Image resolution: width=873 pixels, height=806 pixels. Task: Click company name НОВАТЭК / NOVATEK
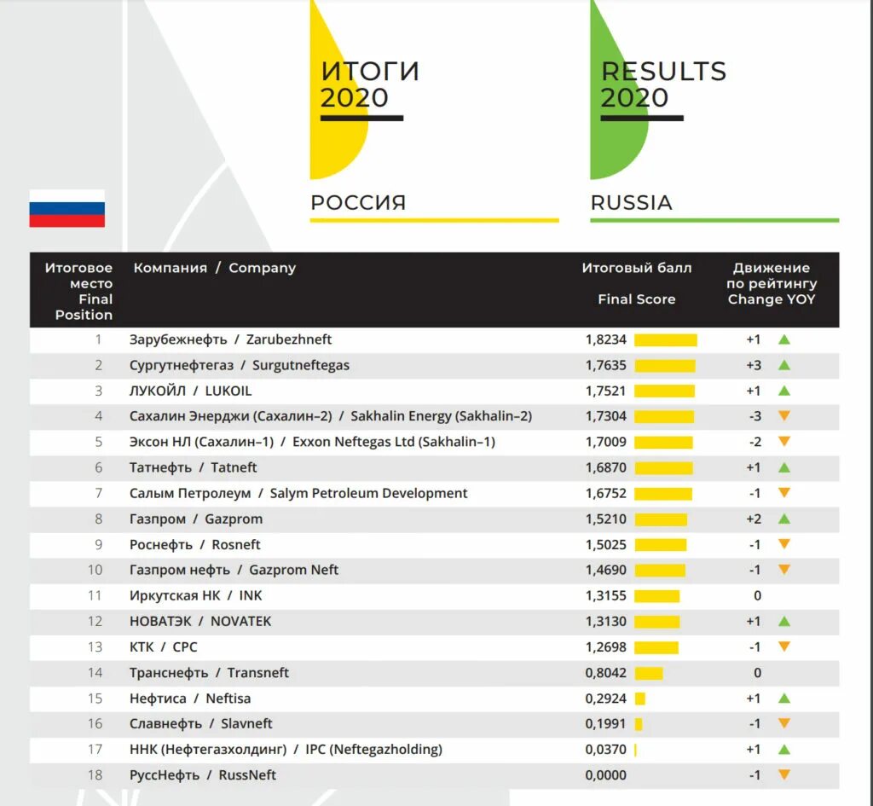(199, 621)
